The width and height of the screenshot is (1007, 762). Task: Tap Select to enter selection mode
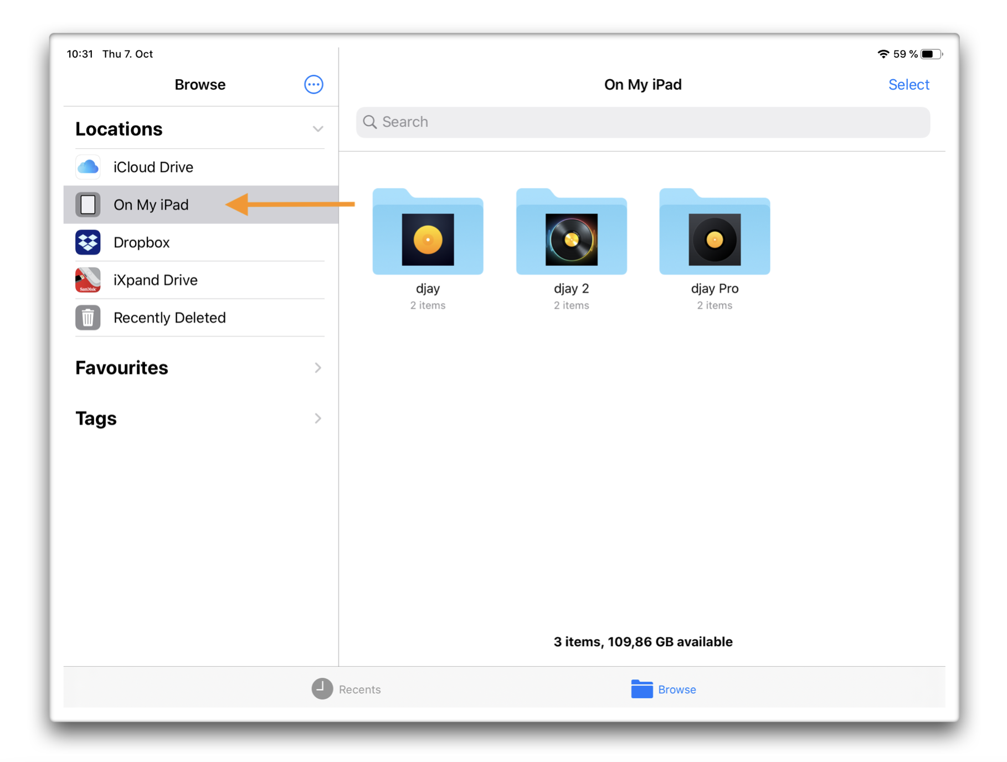click(x=909, y=84)
